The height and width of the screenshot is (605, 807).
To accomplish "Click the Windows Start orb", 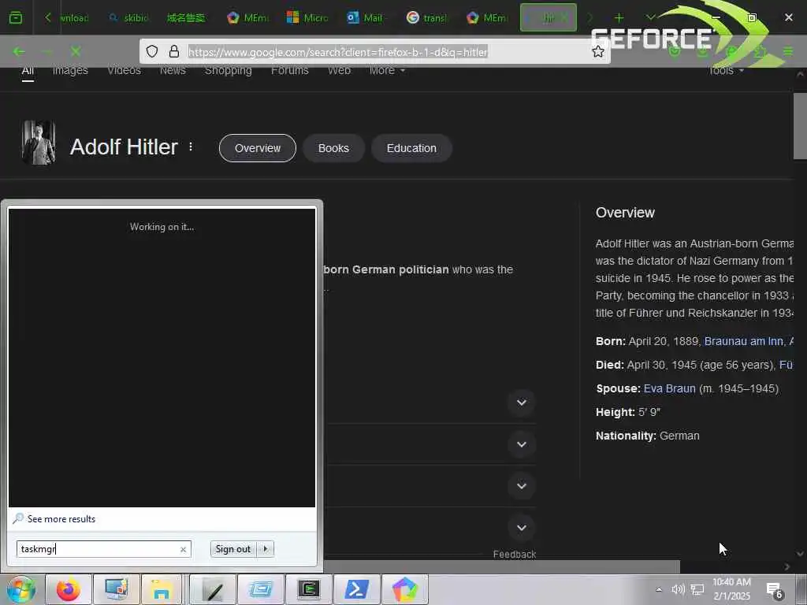I will click(x=20, y=589).
